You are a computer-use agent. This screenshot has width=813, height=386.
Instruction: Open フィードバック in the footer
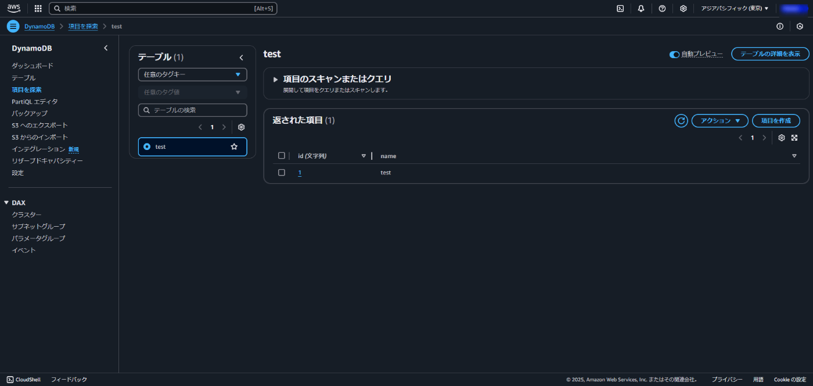point(69,380)
